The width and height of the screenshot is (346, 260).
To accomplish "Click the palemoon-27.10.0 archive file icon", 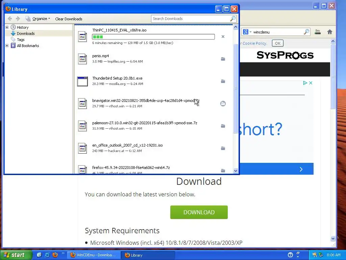I will coord(82,126).
